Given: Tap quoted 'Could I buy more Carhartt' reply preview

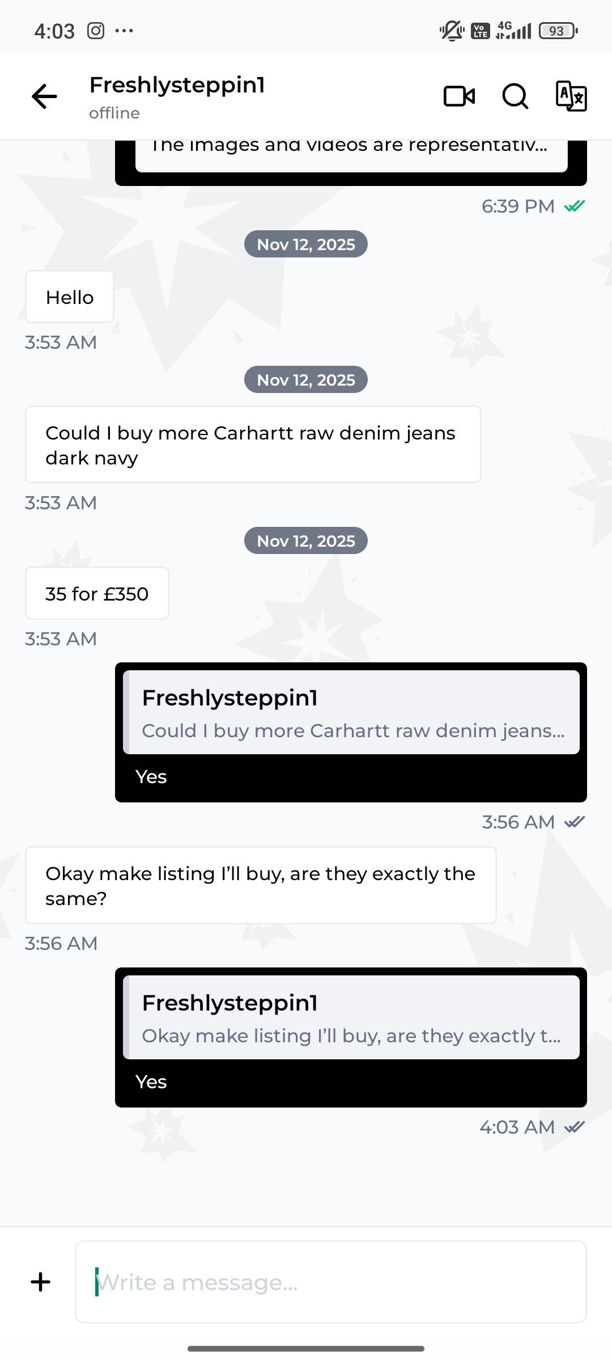Looking at the screenshot, I should (351, 713).
